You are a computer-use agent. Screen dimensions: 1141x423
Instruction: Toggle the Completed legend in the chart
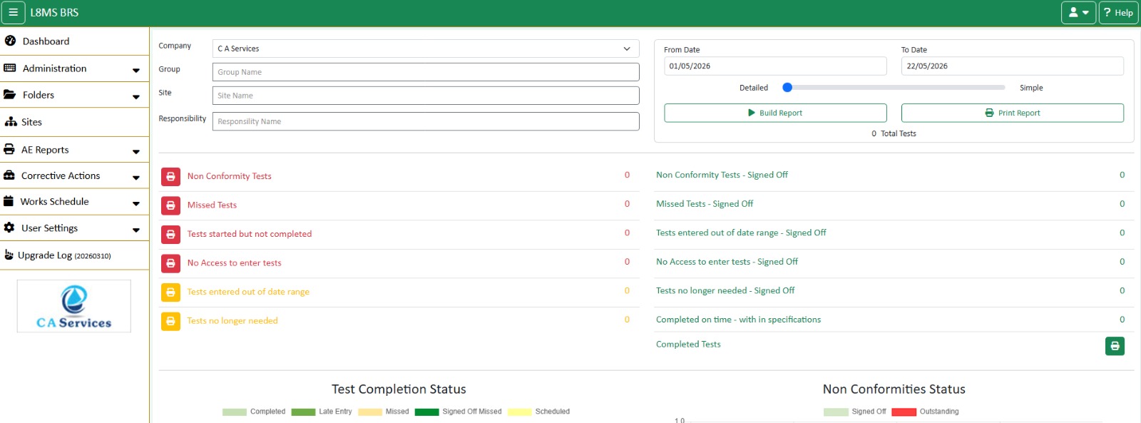click(x=254, y=412)
